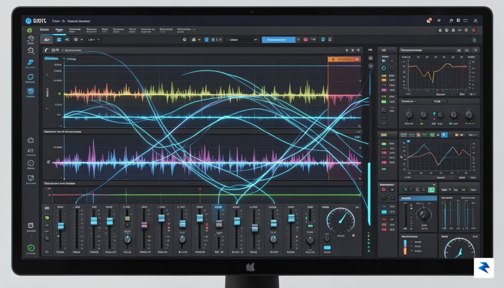
Task: Close the waveform editor panel
Action: [358, 50]
